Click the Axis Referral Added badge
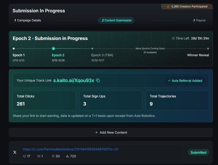218x165 pixels. (185, 81)
